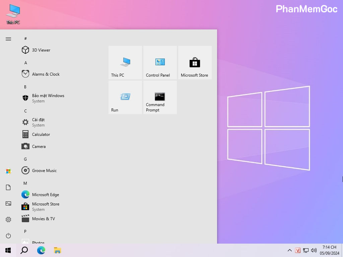This screenshot has height=257, width=343.
Task: Open Groove Music
Action: (x=44, y=171)
